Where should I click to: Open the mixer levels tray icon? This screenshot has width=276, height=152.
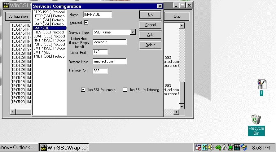(205, 147)
